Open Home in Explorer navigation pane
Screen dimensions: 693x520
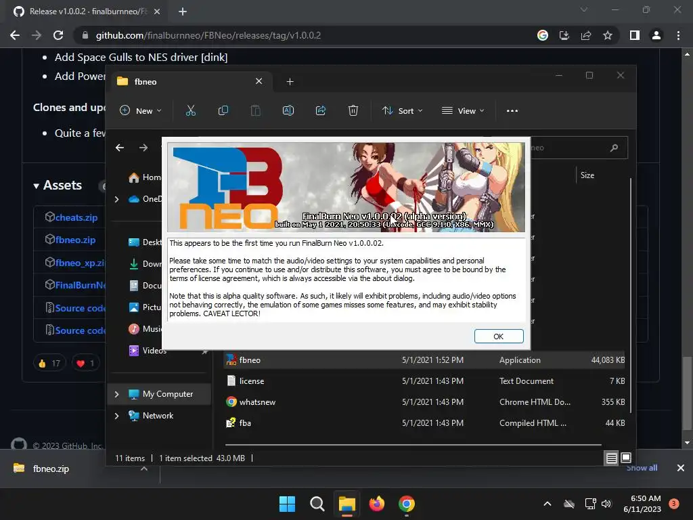coord(145,177)
